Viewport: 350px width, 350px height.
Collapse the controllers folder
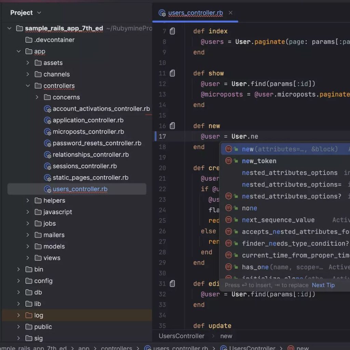(28, 86)
